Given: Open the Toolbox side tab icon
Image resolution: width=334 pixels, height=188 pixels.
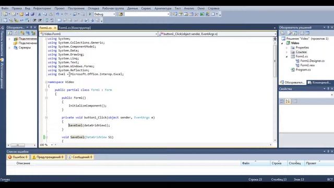Looking at the screenshot, I should [x=2, y=28].
